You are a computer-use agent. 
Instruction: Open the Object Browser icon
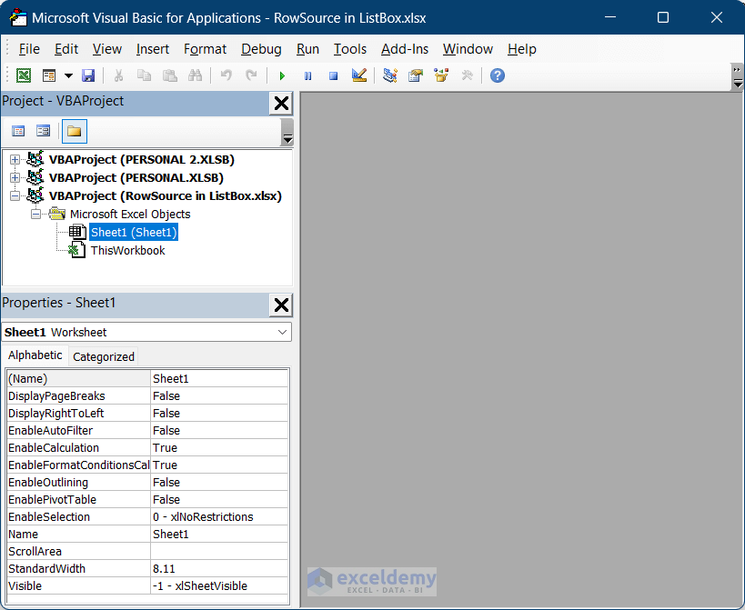[441, 75]
